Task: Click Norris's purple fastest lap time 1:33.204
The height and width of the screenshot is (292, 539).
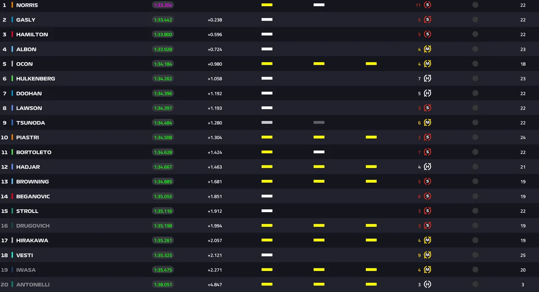Action: click(163, 5)
